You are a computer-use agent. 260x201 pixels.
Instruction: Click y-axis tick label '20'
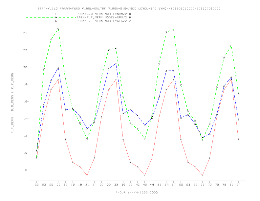click(x=25, y=67)
